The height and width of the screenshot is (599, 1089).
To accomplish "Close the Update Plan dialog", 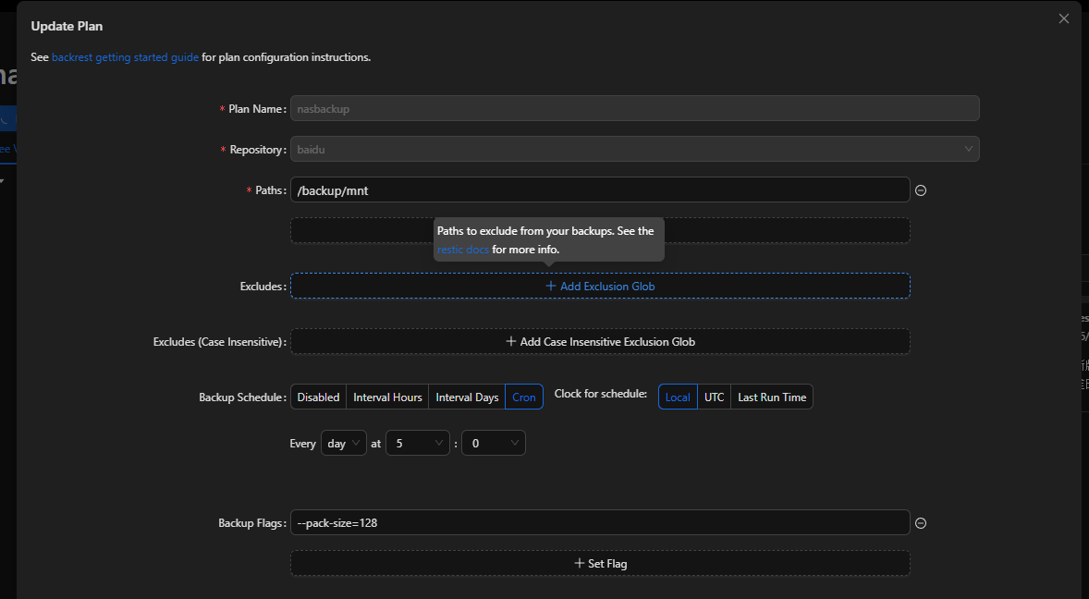I will point(1064,18).
